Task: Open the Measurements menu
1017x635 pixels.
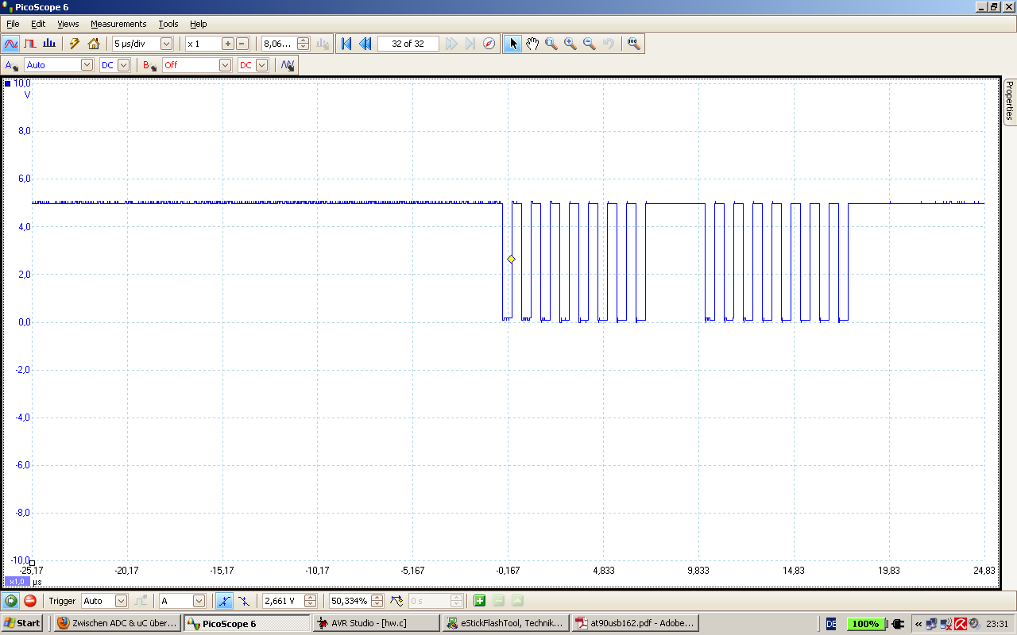Action: (118, 24)
